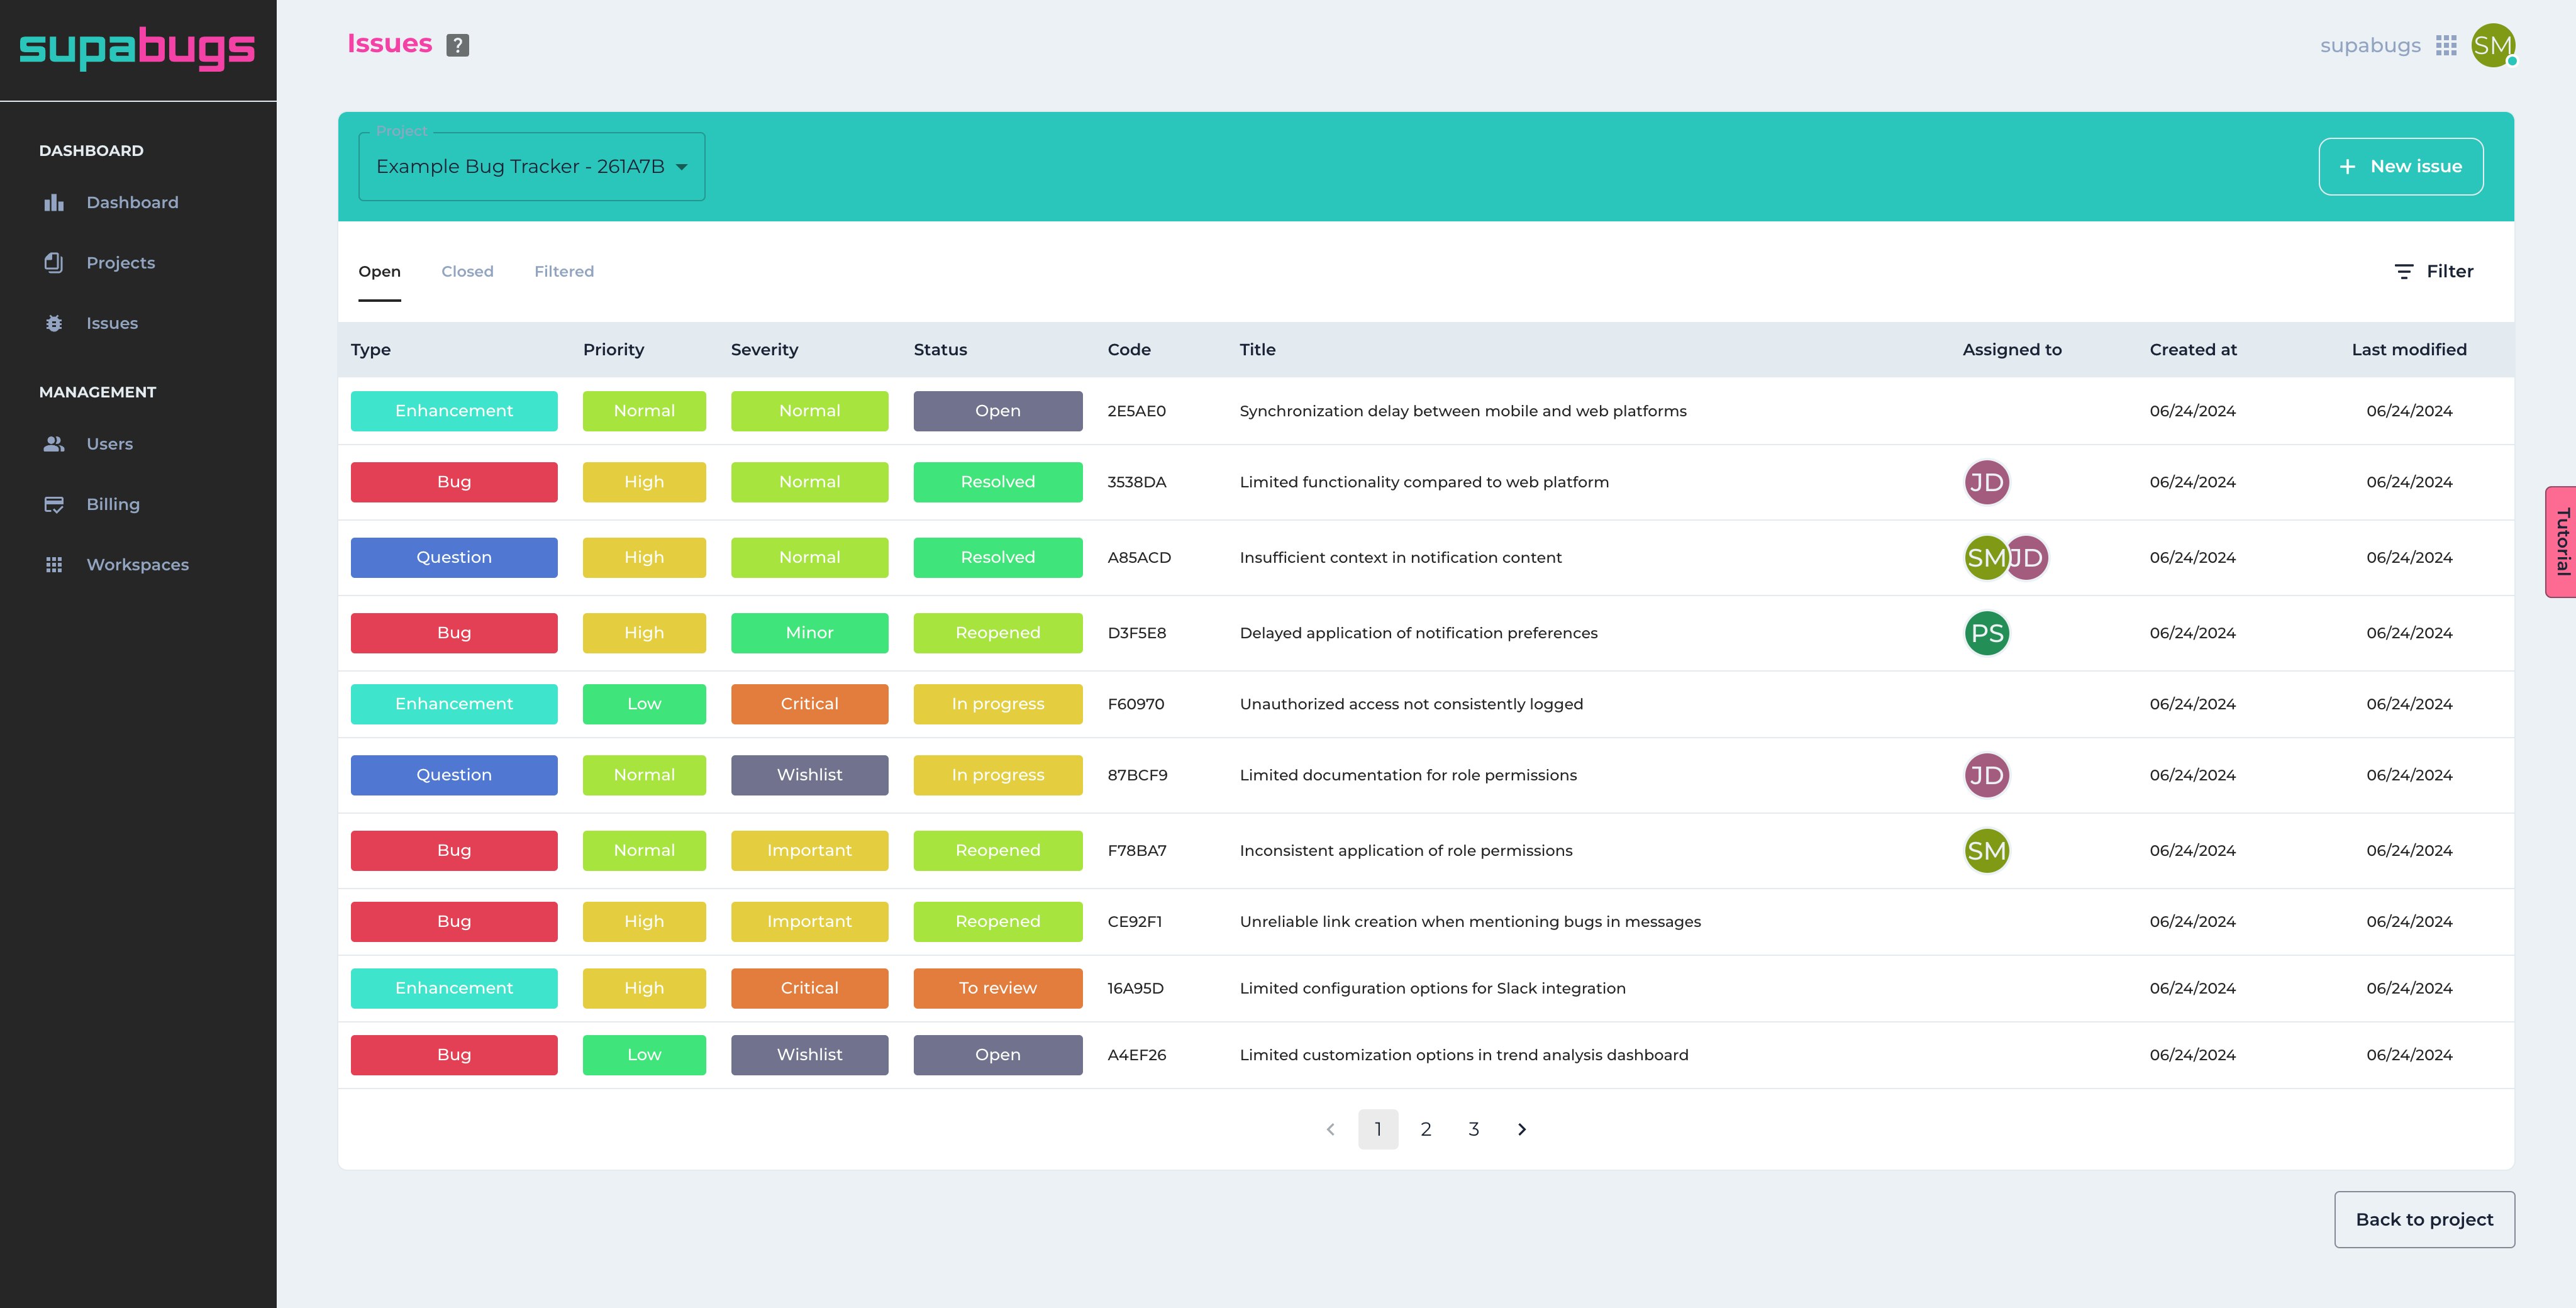2576x1308 pixels.
Task: Open issue Limited documentation for role permissions
Action: click(x=1408, y=775)
